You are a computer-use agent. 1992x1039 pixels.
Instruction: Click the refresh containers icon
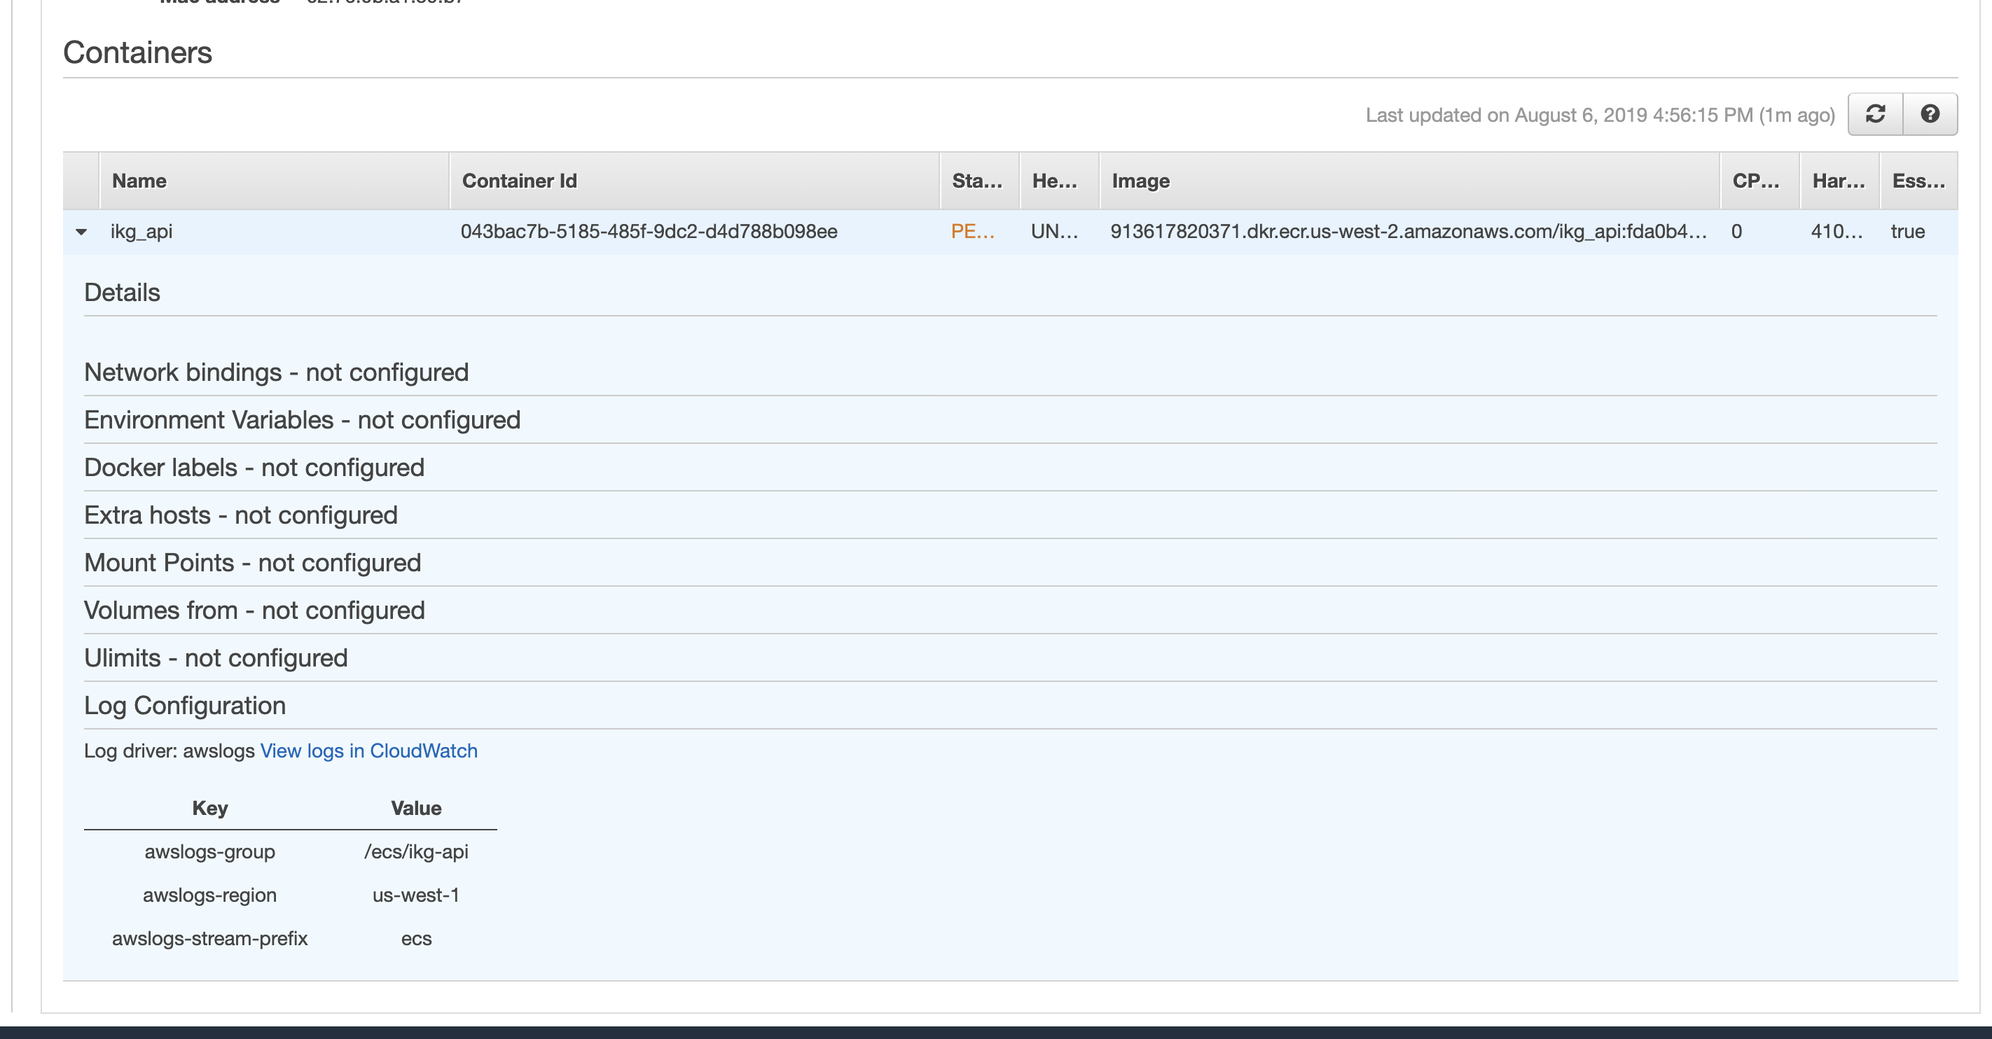point(1875,114)
